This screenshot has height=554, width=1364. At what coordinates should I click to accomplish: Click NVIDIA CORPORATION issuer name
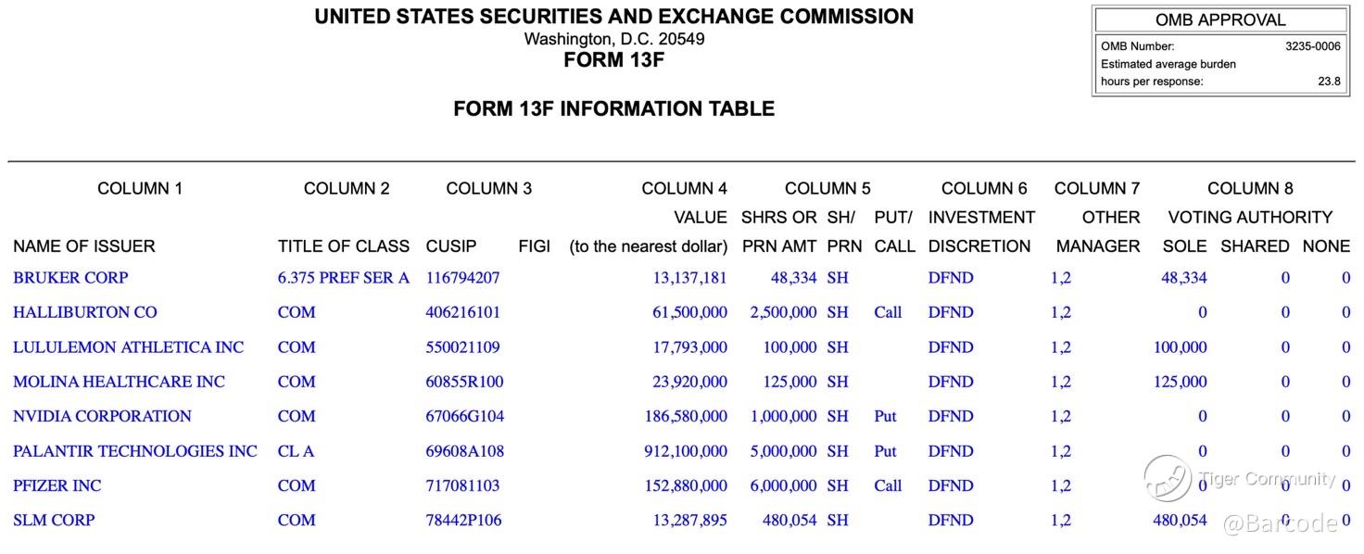(x=102, y=416)
